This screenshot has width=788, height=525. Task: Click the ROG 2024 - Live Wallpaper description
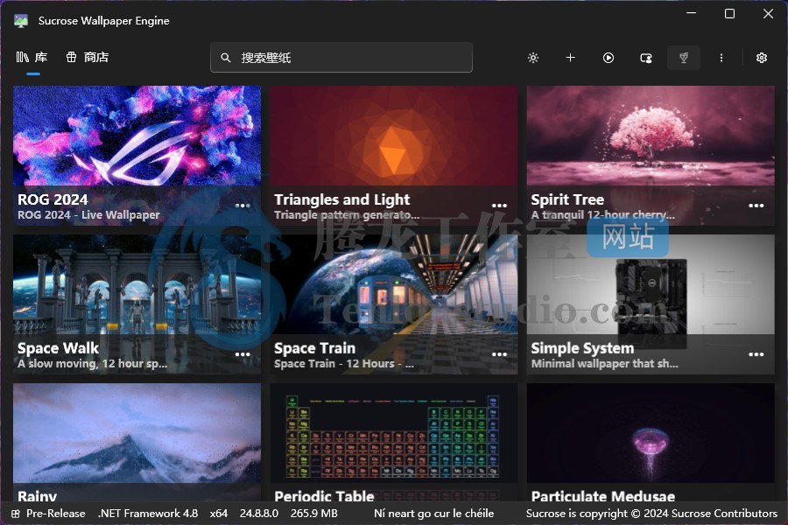[x=88, y=215]
